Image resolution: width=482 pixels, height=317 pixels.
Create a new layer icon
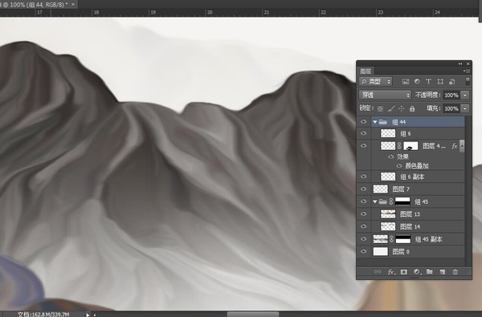[x=443, y=272]
